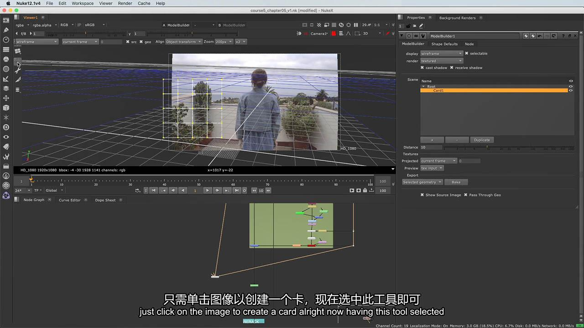Open the Render menu
This screenshot has height=328, width=584.
click(125, 3)
